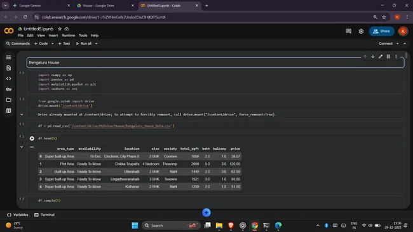Click the Colab logo icon
The height and width of the screenshot is (232, 413).
click(9, 31)
